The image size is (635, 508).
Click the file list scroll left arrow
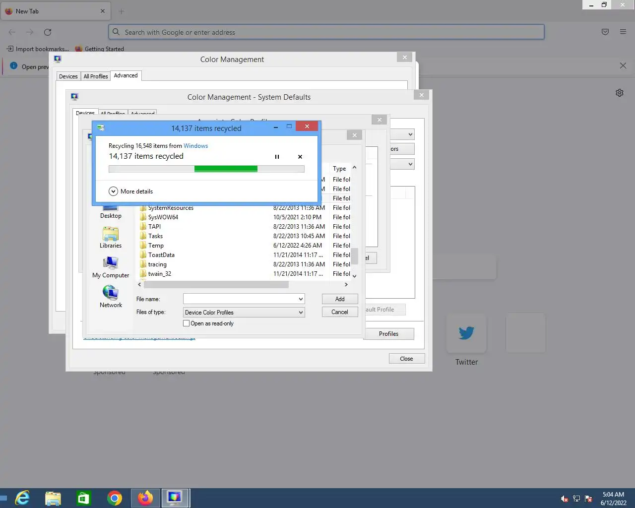point(139,285)
